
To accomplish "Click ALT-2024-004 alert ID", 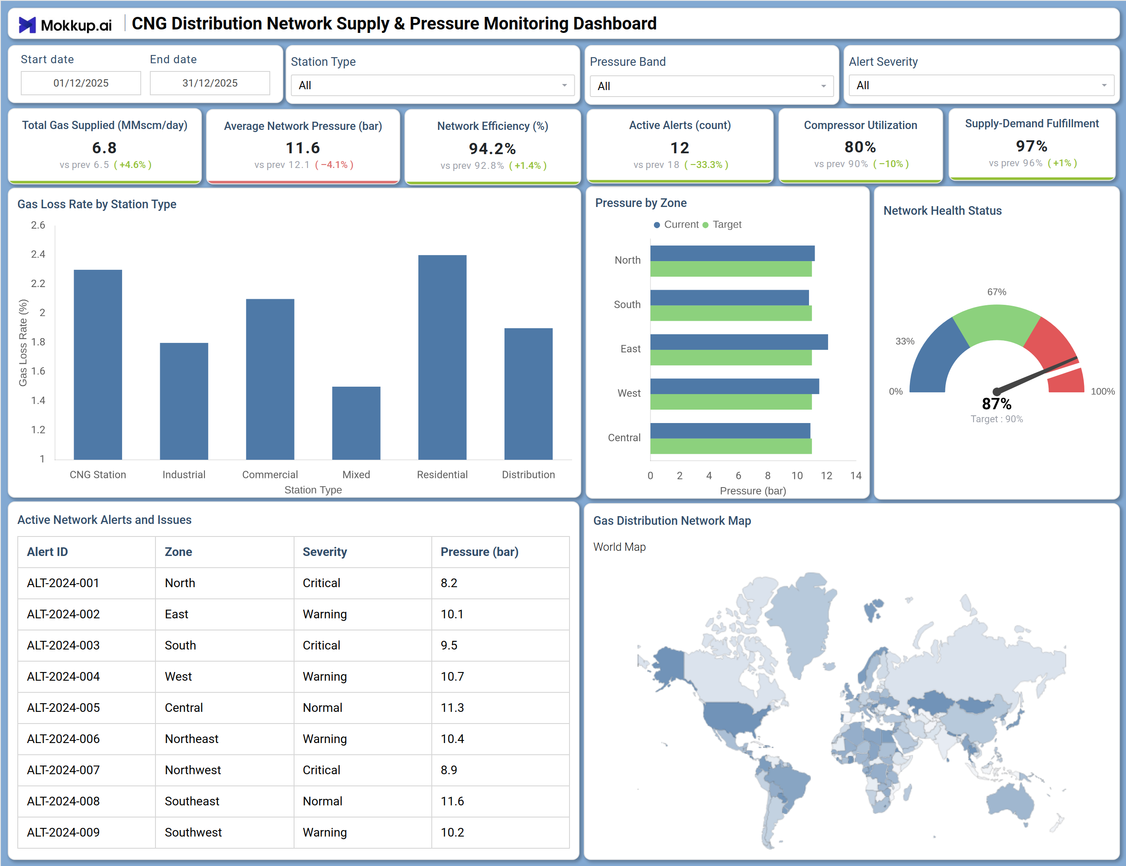I will click(x=63, y=677).
